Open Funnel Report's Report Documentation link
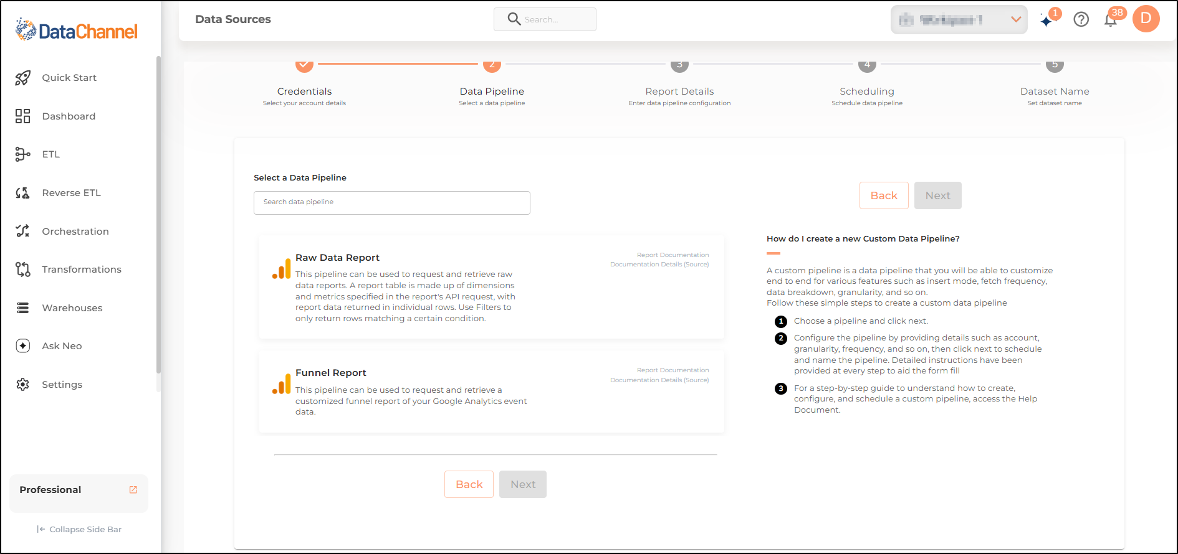The image size is (1178, 554). (673, 370)
